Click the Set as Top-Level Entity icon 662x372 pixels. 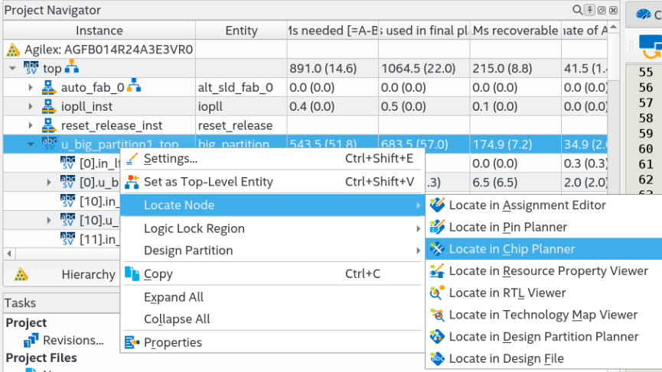[132, 182]
